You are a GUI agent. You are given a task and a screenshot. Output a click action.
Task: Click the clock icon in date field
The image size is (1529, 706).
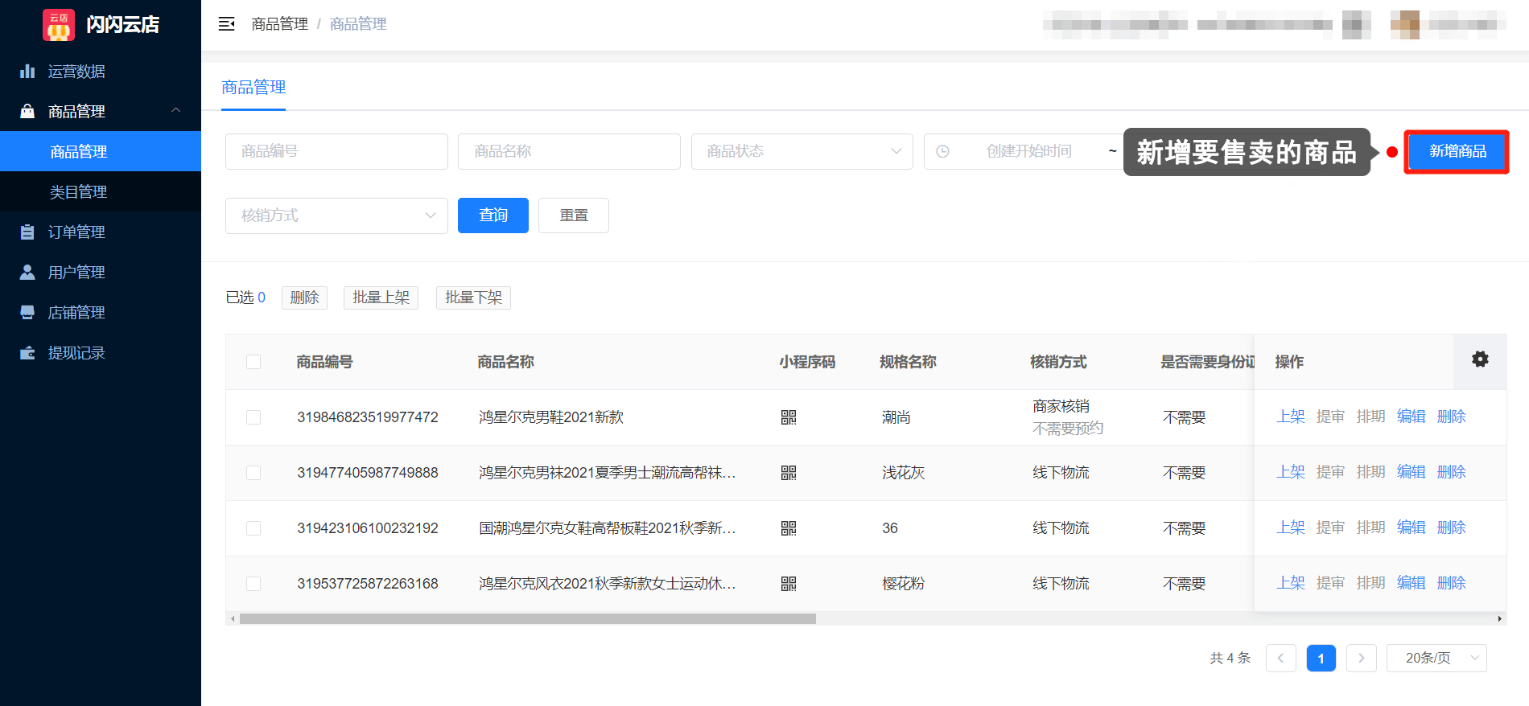pos(942,151)
